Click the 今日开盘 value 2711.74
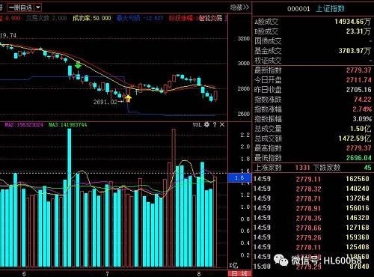This screenshot has width=374, height=277. pyautogui.click(x=358, y=80)
